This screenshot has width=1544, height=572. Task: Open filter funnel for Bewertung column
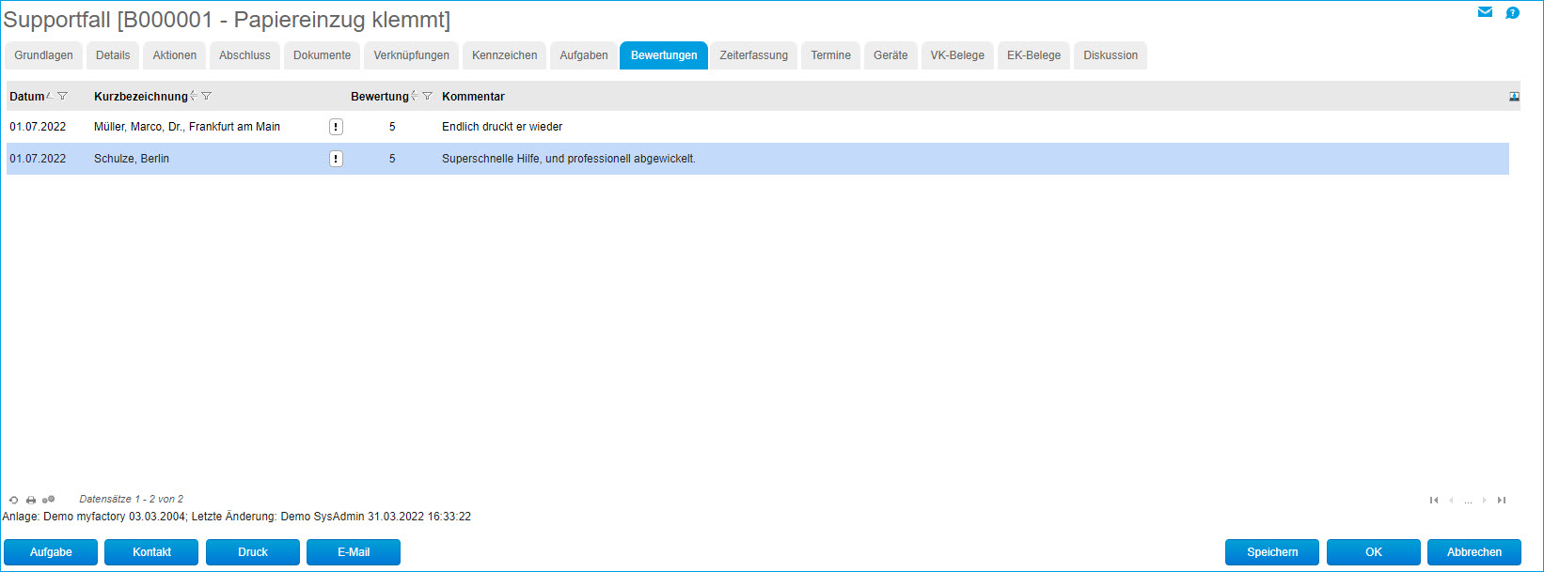[427, 96]
